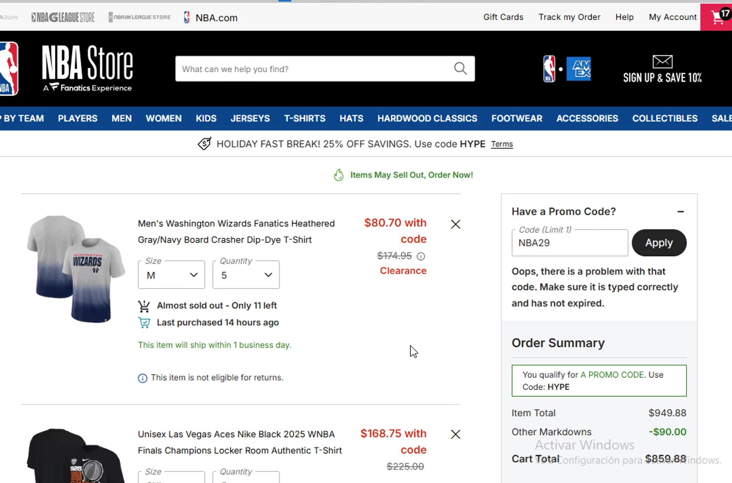Remove the Las Vegas Aces T-shirt from cart
Image resolution: width=732 pixels, height=483 pixels.
point(455,434)
